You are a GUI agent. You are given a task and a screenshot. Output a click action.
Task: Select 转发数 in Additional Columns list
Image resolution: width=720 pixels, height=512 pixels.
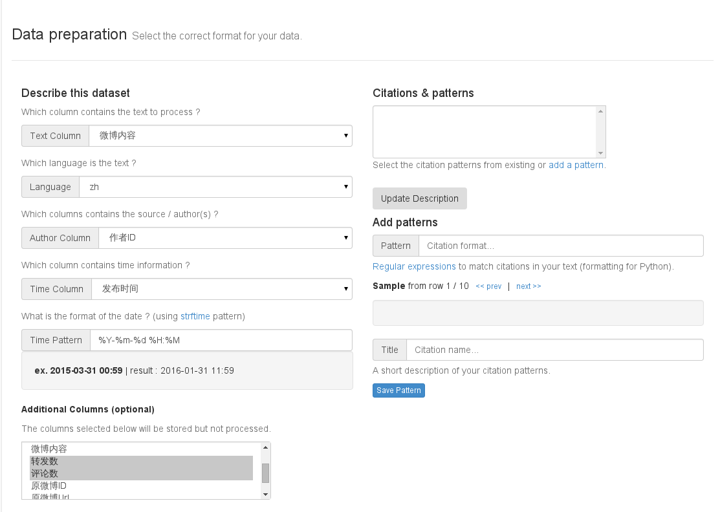click(x=45, y=462)
